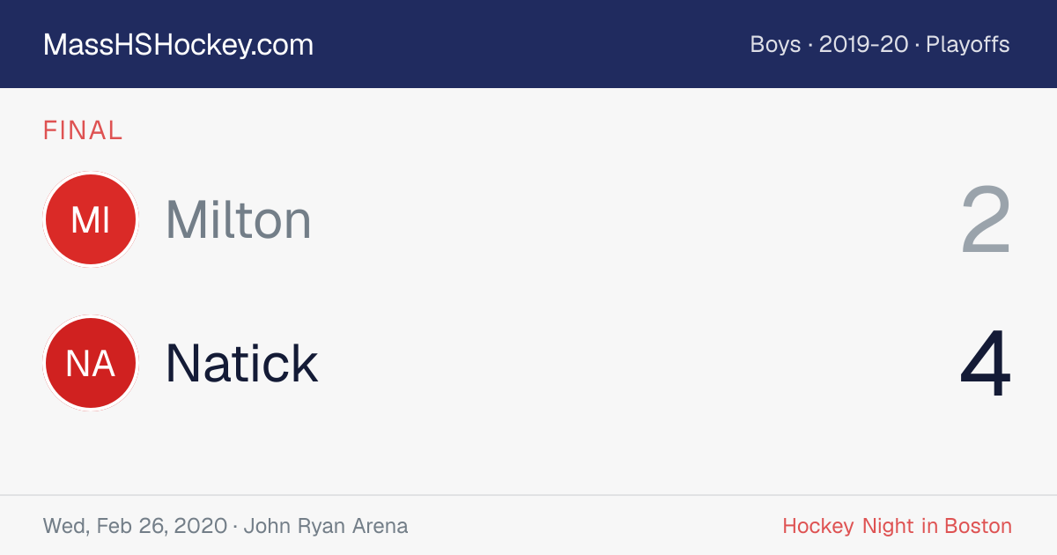Follow the Hockey Night in Boston link
The width and height of the screenshot is (1057, 555).
[x=897, y=527]
